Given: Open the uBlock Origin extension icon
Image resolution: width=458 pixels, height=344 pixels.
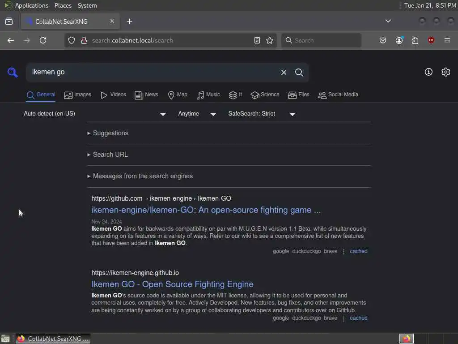Looking at the screenshot, I should pyautogui.click(x=431, y=40).
